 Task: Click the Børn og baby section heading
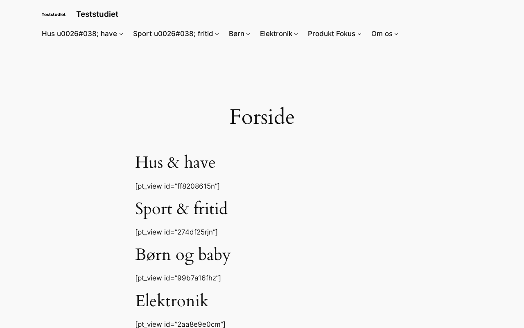click(183, 255)
